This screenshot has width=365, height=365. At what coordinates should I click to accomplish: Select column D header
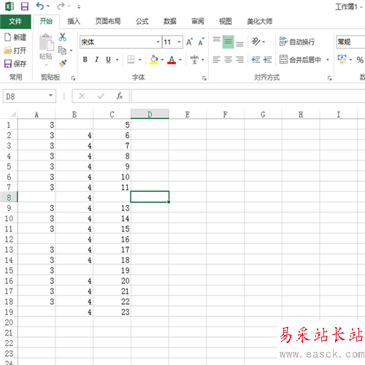tap(150, 114)
